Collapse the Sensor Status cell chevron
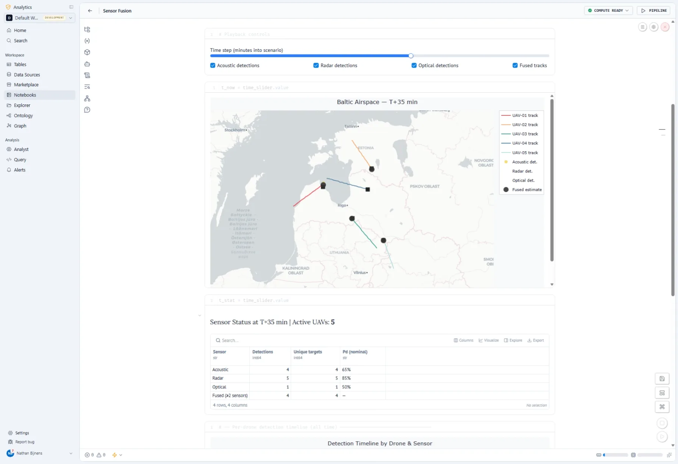 (x=200, y=315)
